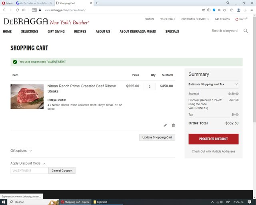This screenshot has height=205, width=256.
Task: Open Easy Setup sliders icon
Action: (252, 10)
